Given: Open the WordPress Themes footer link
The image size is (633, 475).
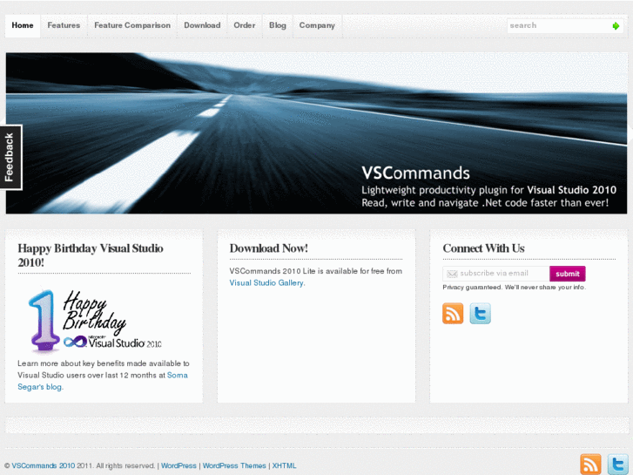Looking at the screenshot, I should [x=234, y=465].
